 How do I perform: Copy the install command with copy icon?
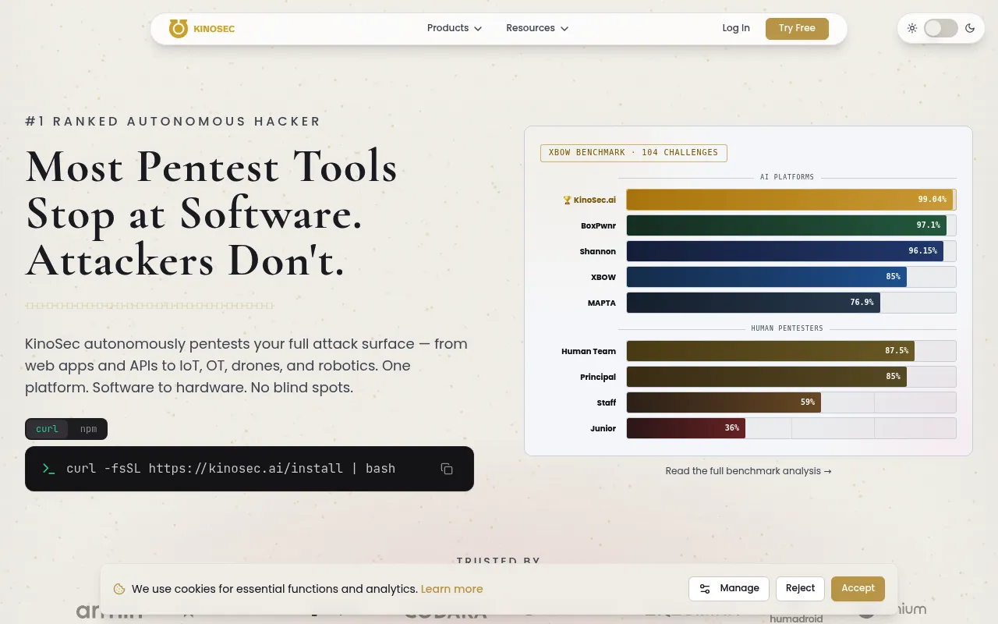click(x=447, y=469)
